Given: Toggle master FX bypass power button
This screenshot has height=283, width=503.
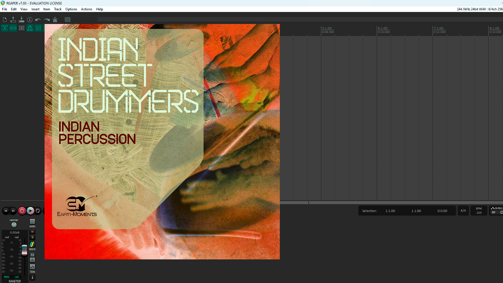Looking at the screenshot, I should click(x=32, y=260).
